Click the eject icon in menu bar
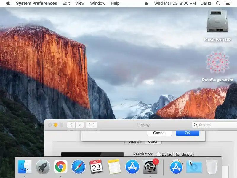Viewport: 237px width, 178px height. tap(146, 3)
